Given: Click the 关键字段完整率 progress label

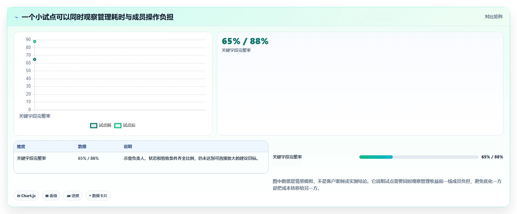Looking at the screenshot, I should tap(287, 157).
